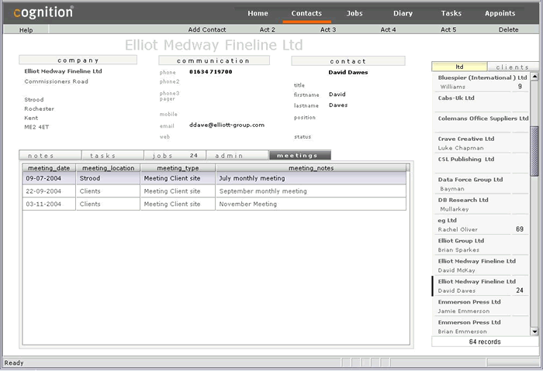Click the phone number 01634 719700
Viewport: 543px width, 371px height.
(x=210, y=72)
